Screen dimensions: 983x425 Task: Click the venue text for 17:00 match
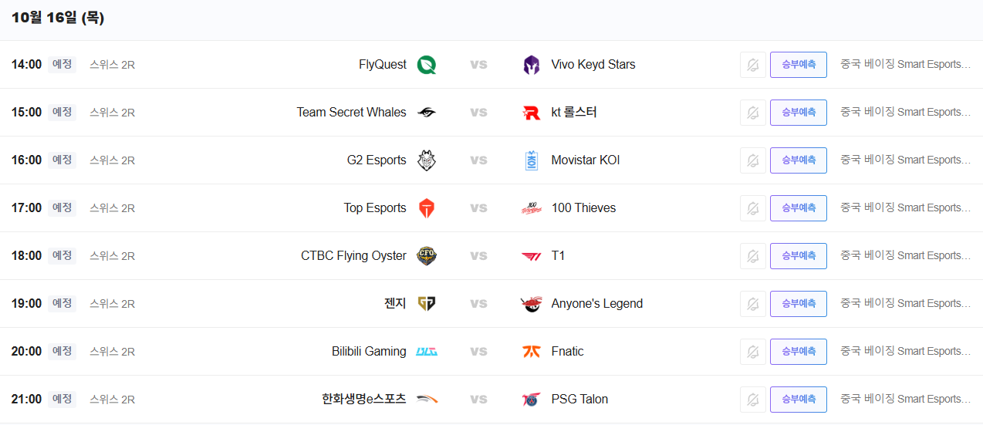[905, 208]
